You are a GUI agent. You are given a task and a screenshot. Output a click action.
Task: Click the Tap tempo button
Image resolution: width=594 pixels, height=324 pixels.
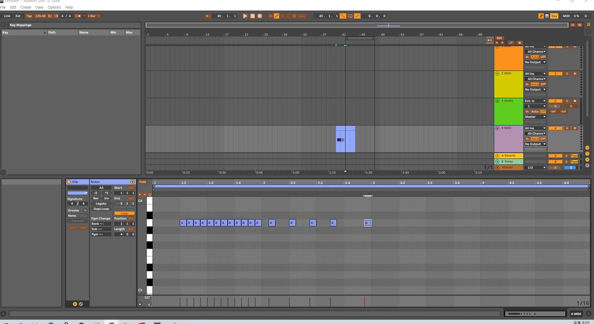point(29,16)
